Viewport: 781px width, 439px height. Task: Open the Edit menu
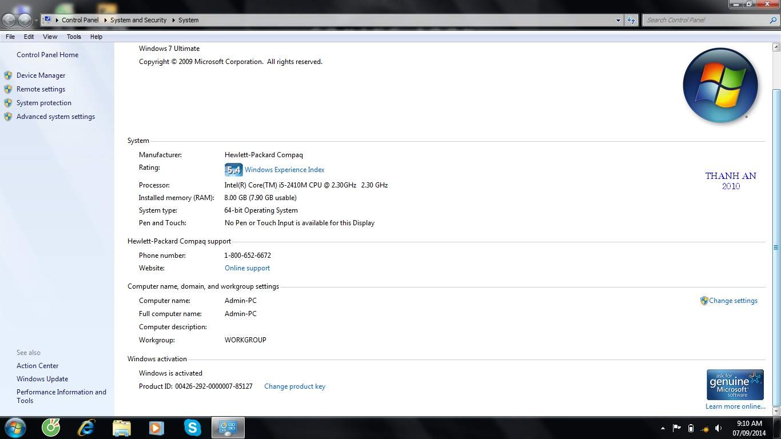tap(29, 37)
